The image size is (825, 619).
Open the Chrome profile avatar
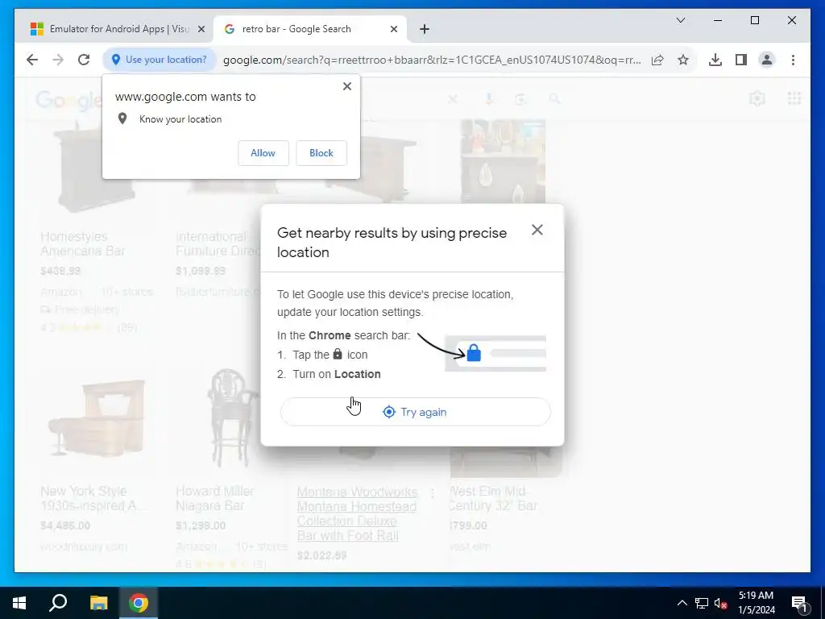coord(767,60)
